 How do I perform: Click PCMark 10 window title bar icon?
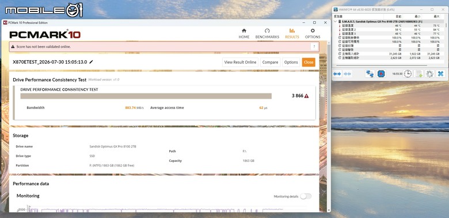point(5,22)
